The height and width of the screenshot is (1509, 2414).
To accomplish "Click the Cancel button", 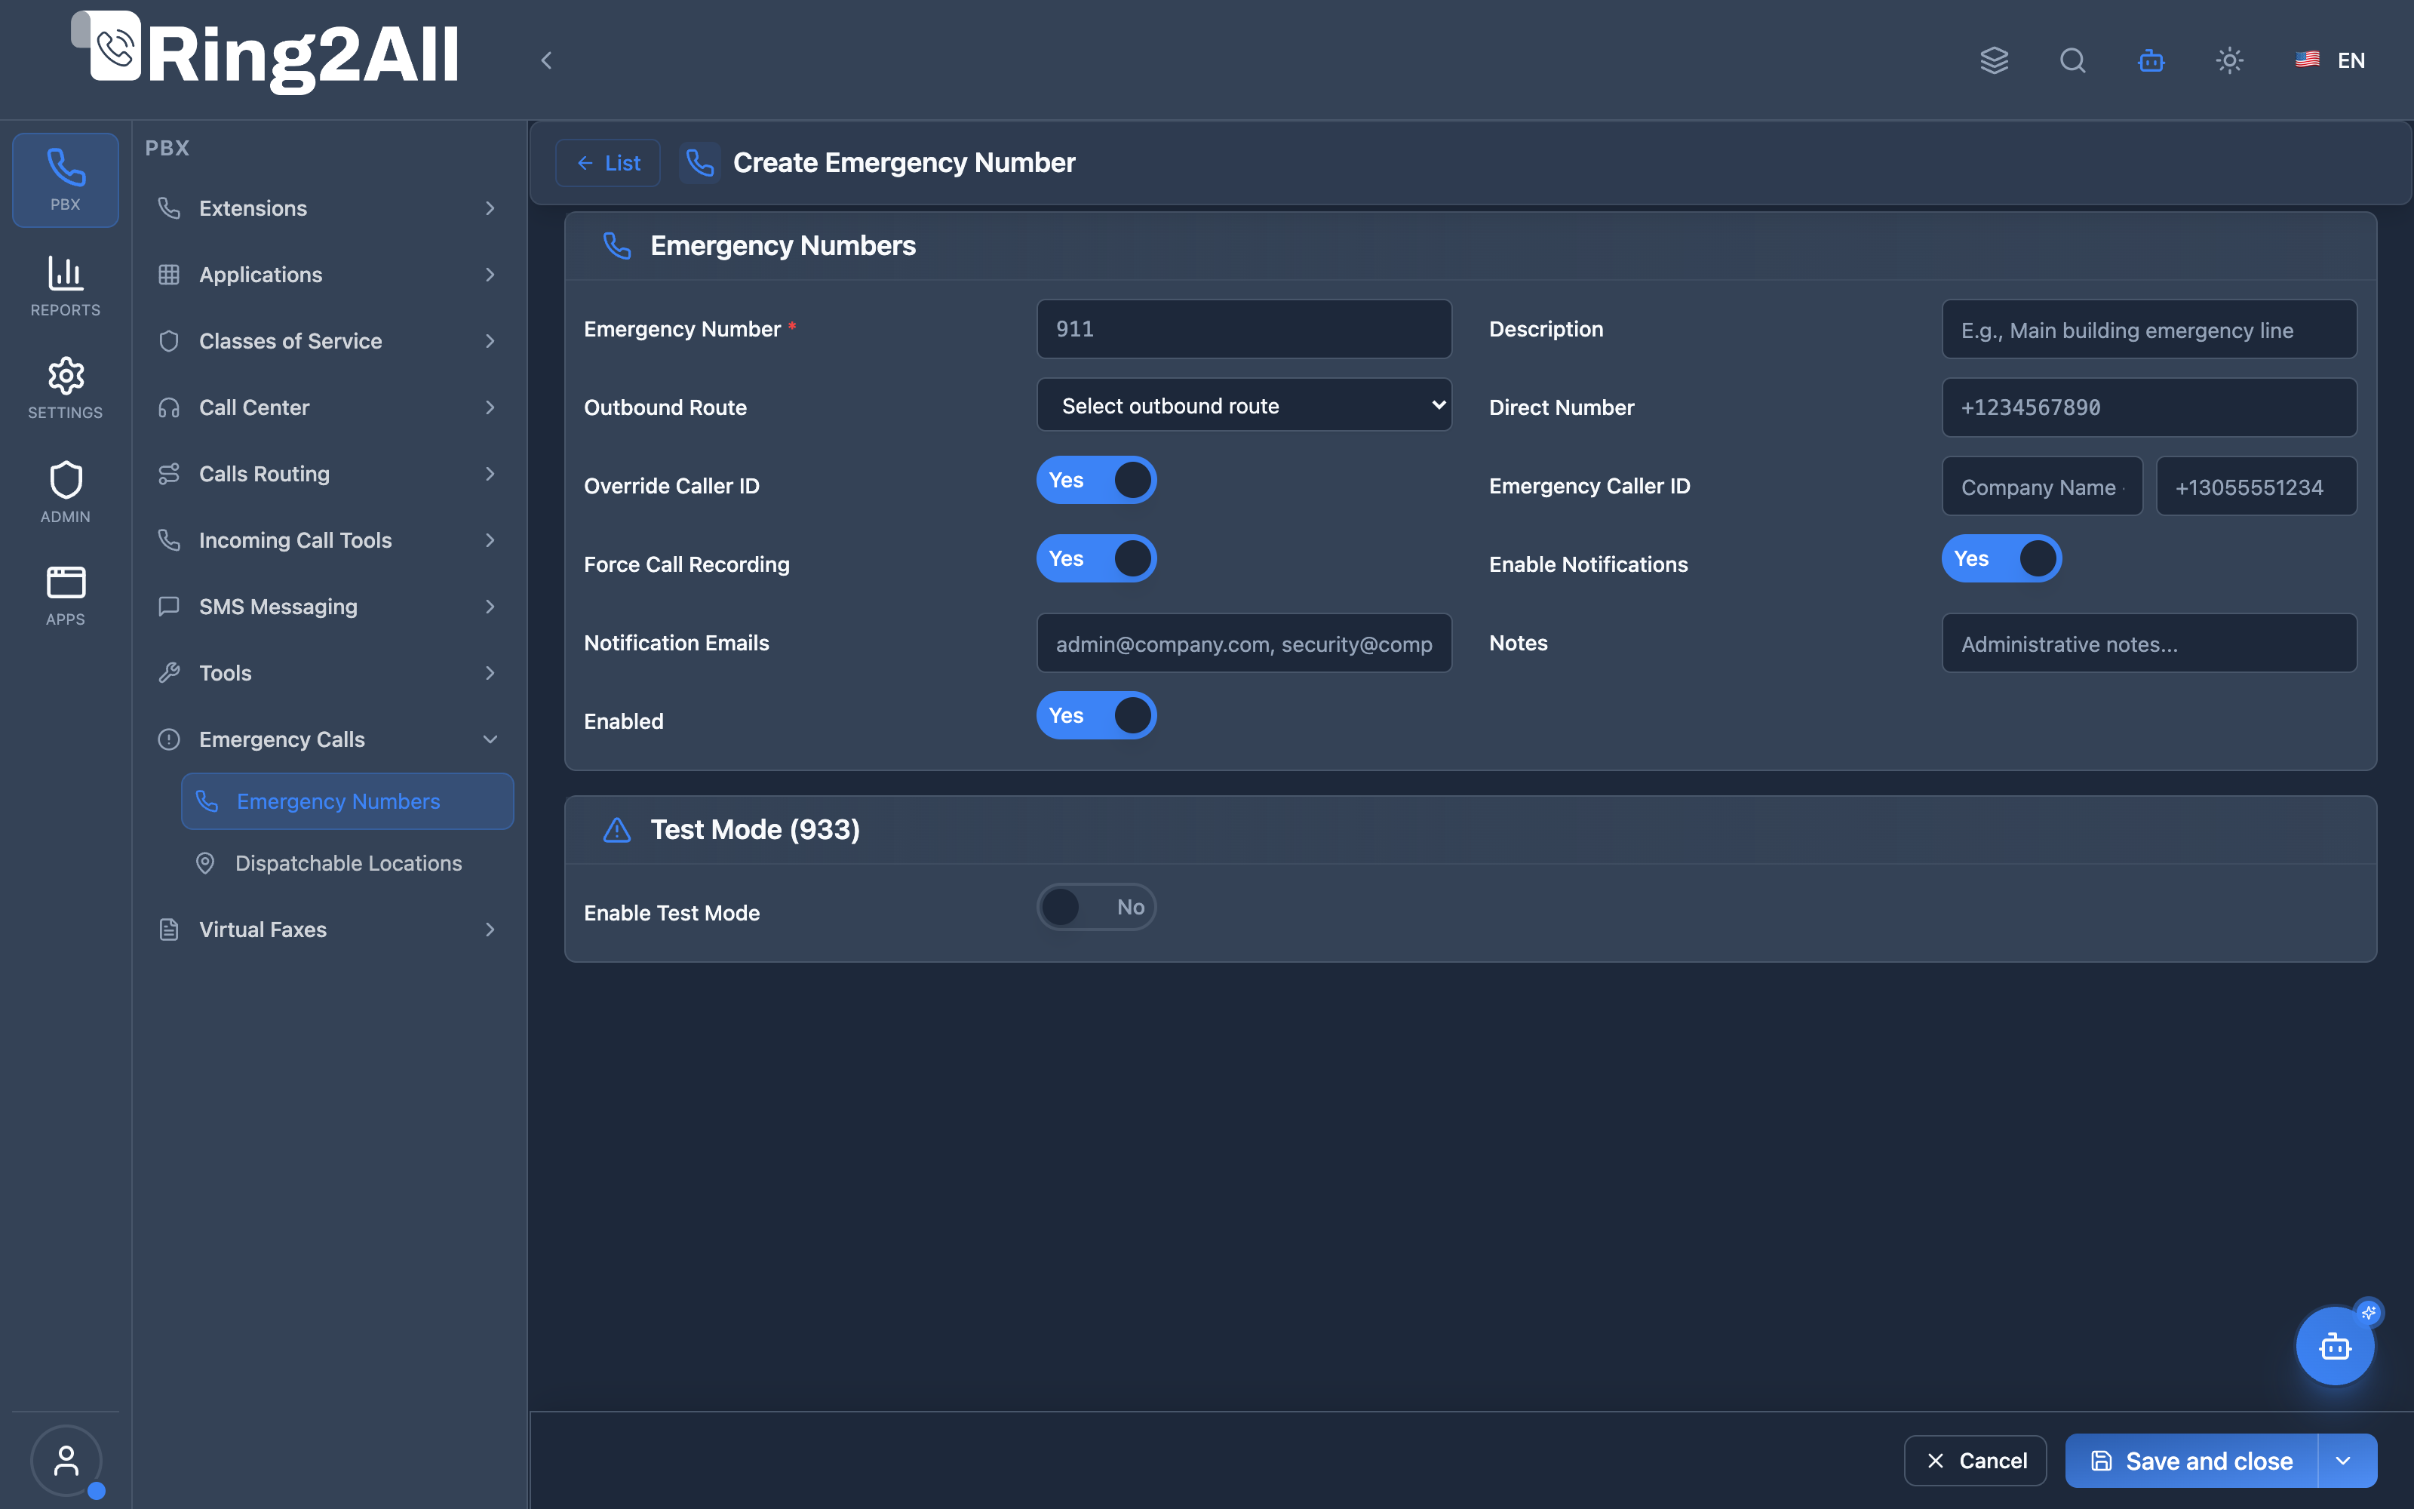I will tap(1975, 1461).
